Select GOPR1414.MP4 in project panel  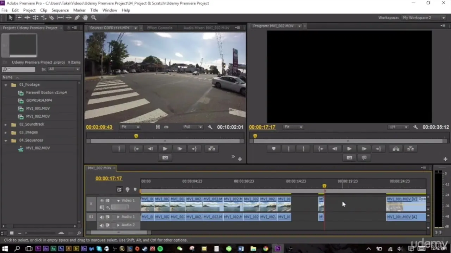click(39, 100)
